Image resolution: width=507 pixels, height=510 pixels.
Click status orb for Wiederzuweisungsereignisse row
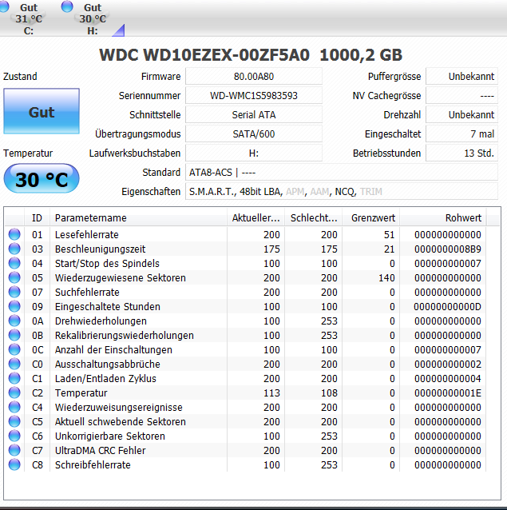pyautogui.click(x=14, y=407)
